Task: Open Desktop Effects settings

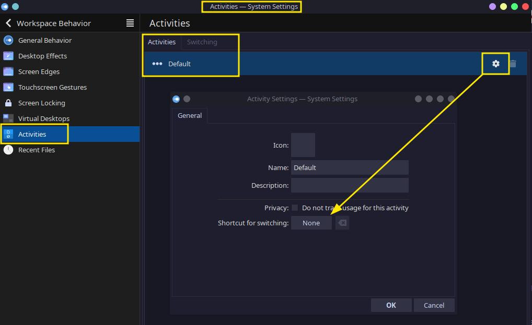Action: (x=70, y=56)
